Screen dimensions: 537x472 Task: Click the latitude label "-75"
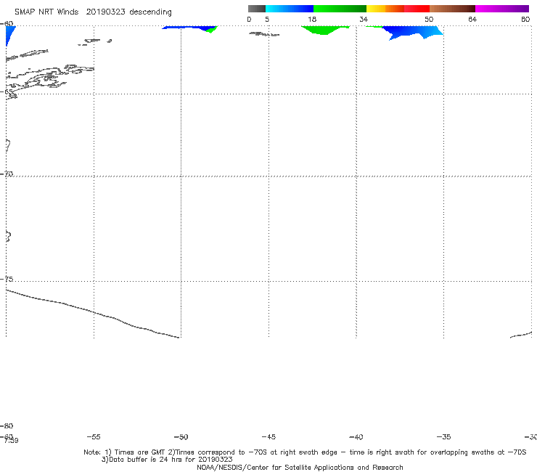click(7, 279)
